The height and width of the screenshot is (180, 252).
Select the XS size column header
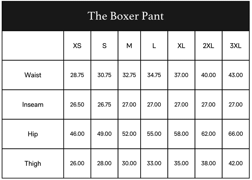tap(77, 46)
